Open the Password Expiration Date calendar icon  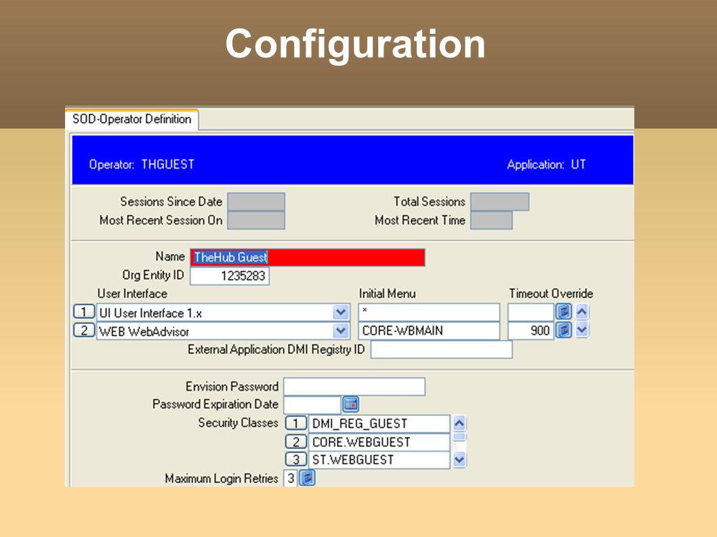click(x=351, y=404)
